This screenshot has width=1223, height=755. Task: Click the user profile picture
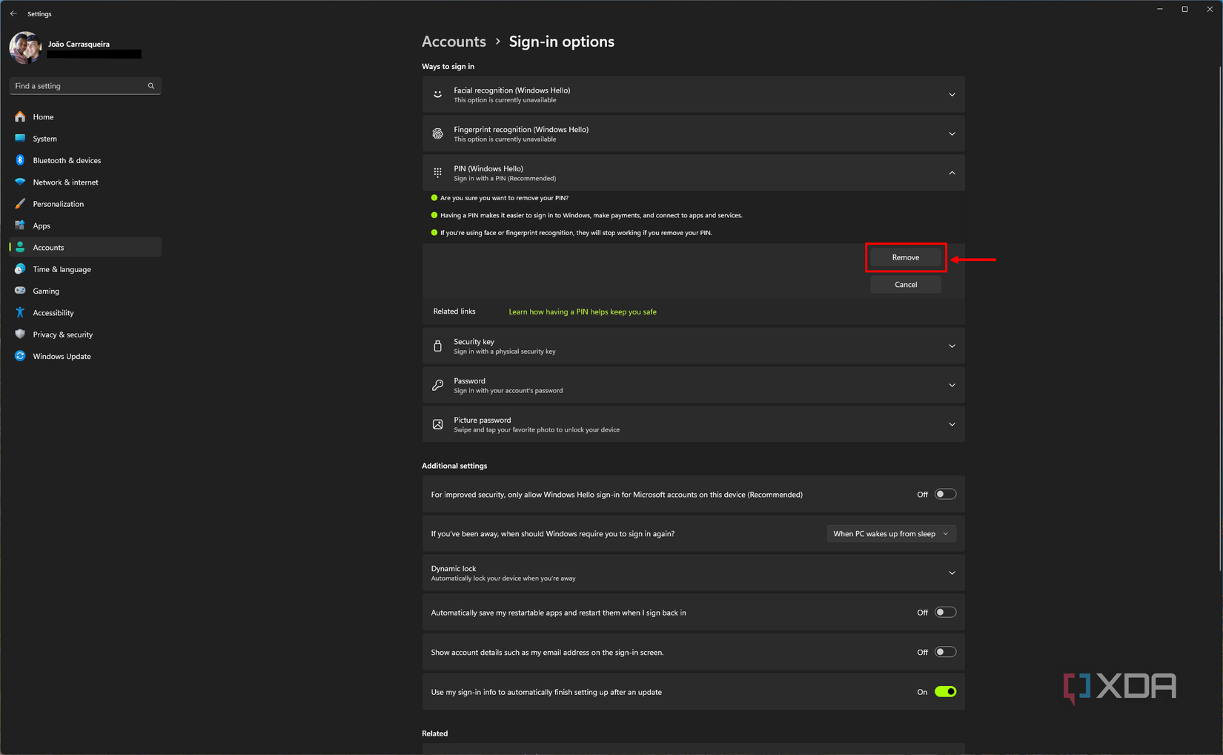(25, 48)
